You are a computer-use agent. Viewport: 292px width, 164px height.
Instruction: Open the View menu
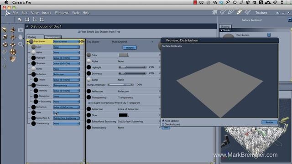pyautogui.click(x=35, y=13)
